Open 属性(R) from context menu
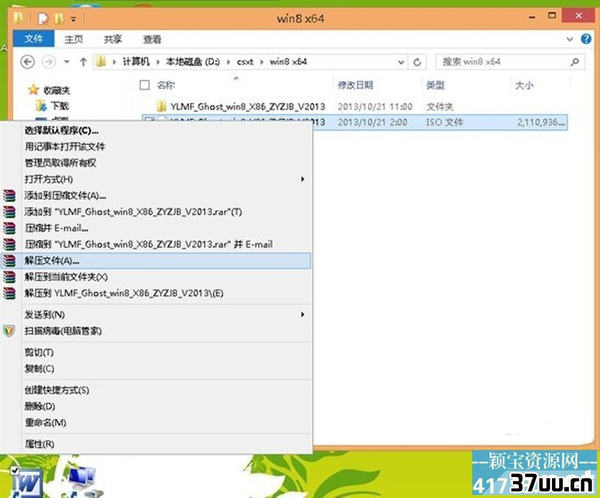This screenshot has height=498, width=600. [40, 443]
